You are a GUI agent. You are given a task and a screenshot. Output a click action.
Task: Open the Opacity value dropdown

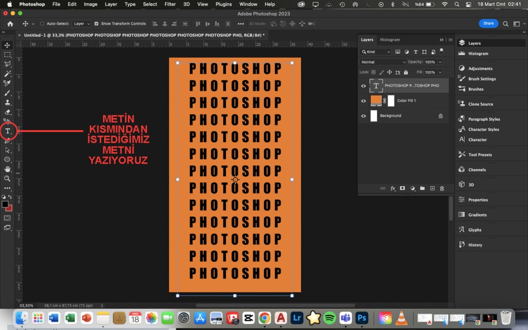(x=439, y=62)
